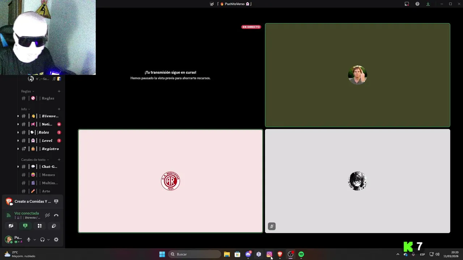Switch the ESP input language
Viewport: 463px width, 260px height.
pos(422,254)
